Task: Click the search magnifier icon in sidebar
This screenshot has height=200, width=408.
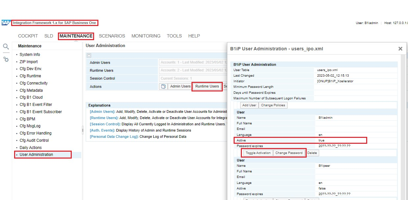Action: coord(6,47)
